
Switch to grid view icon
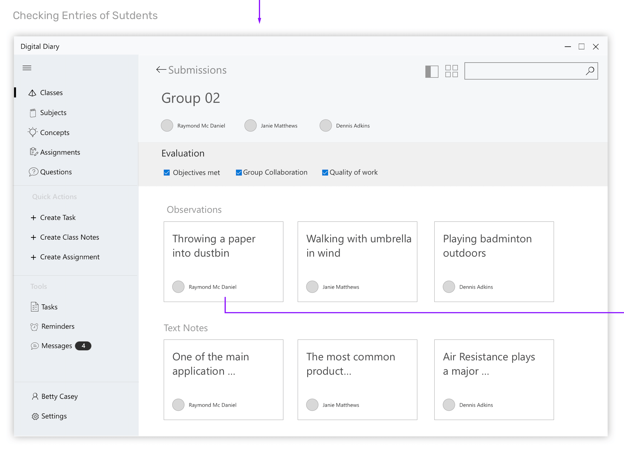coord(451,71)
